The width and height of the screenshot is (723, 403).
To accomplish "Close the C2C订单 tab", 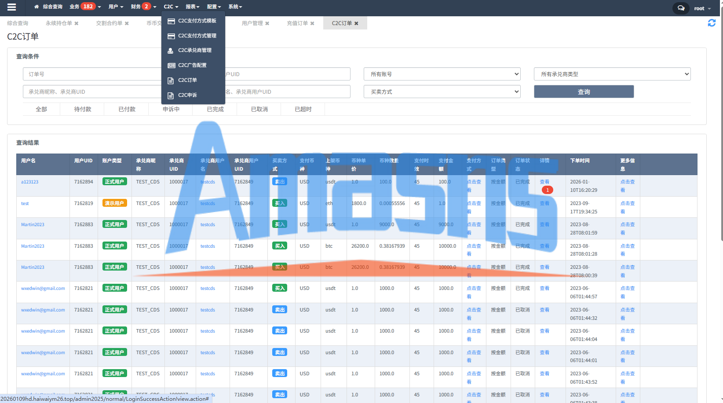I will [356, 23].
